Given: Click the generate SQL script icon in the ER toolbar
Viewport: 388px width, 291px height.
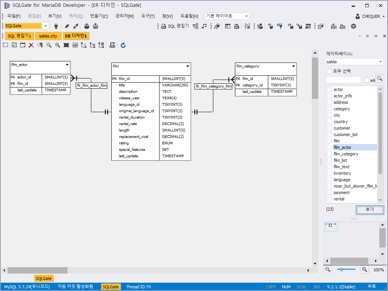Looking at the screenshot, I should click(112, 45).
